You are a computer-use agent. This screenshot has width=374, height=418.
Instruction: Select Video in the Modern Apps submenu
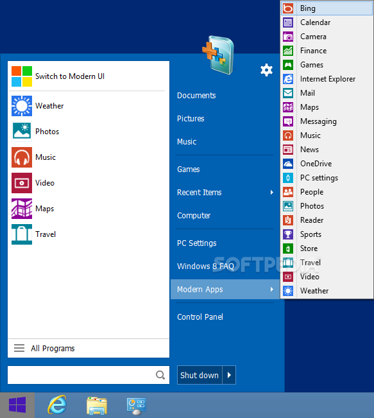pyautogui.click(x=327, y=277)
